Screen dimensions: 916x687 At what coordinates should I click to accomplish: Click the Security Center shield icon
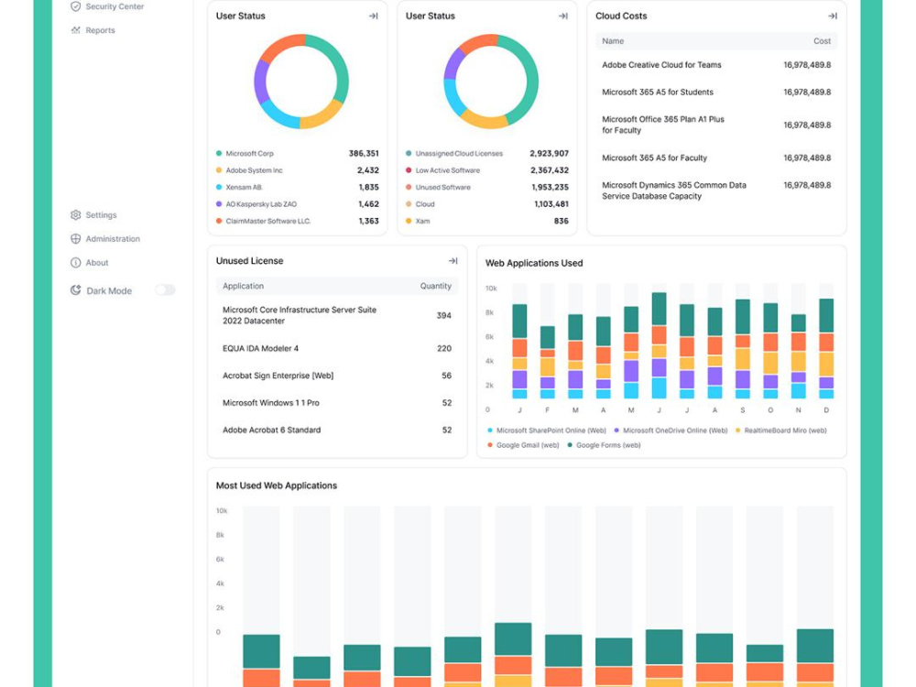tap(75, 6)
